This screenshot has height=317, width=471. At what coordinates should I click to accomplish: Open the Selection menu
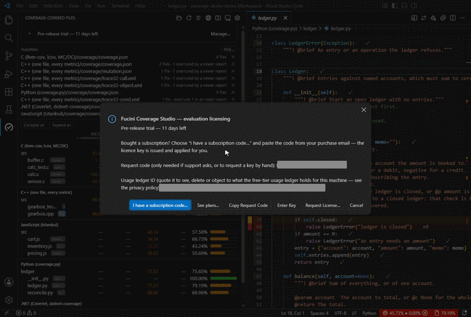(53, 6)
